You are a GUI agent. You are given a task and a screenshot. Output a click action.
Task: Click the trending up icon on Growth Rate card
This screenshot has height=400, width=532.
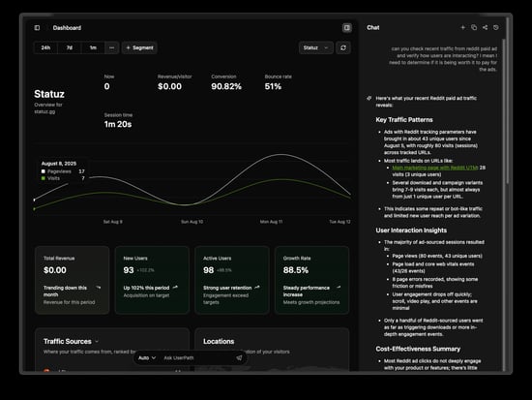[x=339, y=288]
